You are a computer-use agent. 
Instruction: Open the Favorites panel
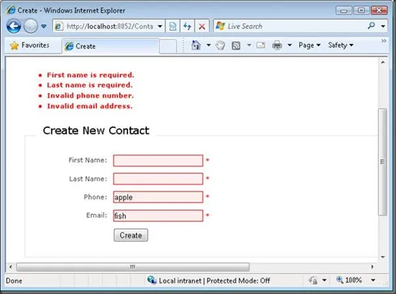(30, 45)
